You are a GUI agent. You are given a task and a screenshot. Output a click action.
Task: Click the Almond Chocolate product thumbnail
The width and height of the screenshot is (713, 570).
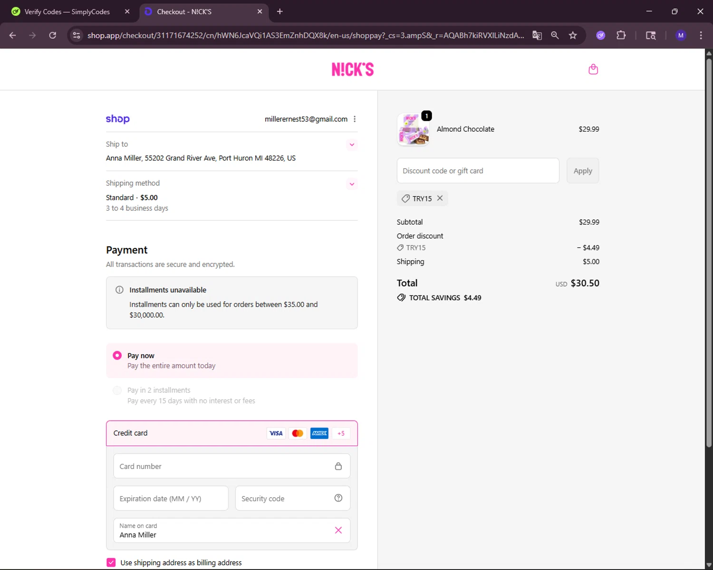point(414,129)
